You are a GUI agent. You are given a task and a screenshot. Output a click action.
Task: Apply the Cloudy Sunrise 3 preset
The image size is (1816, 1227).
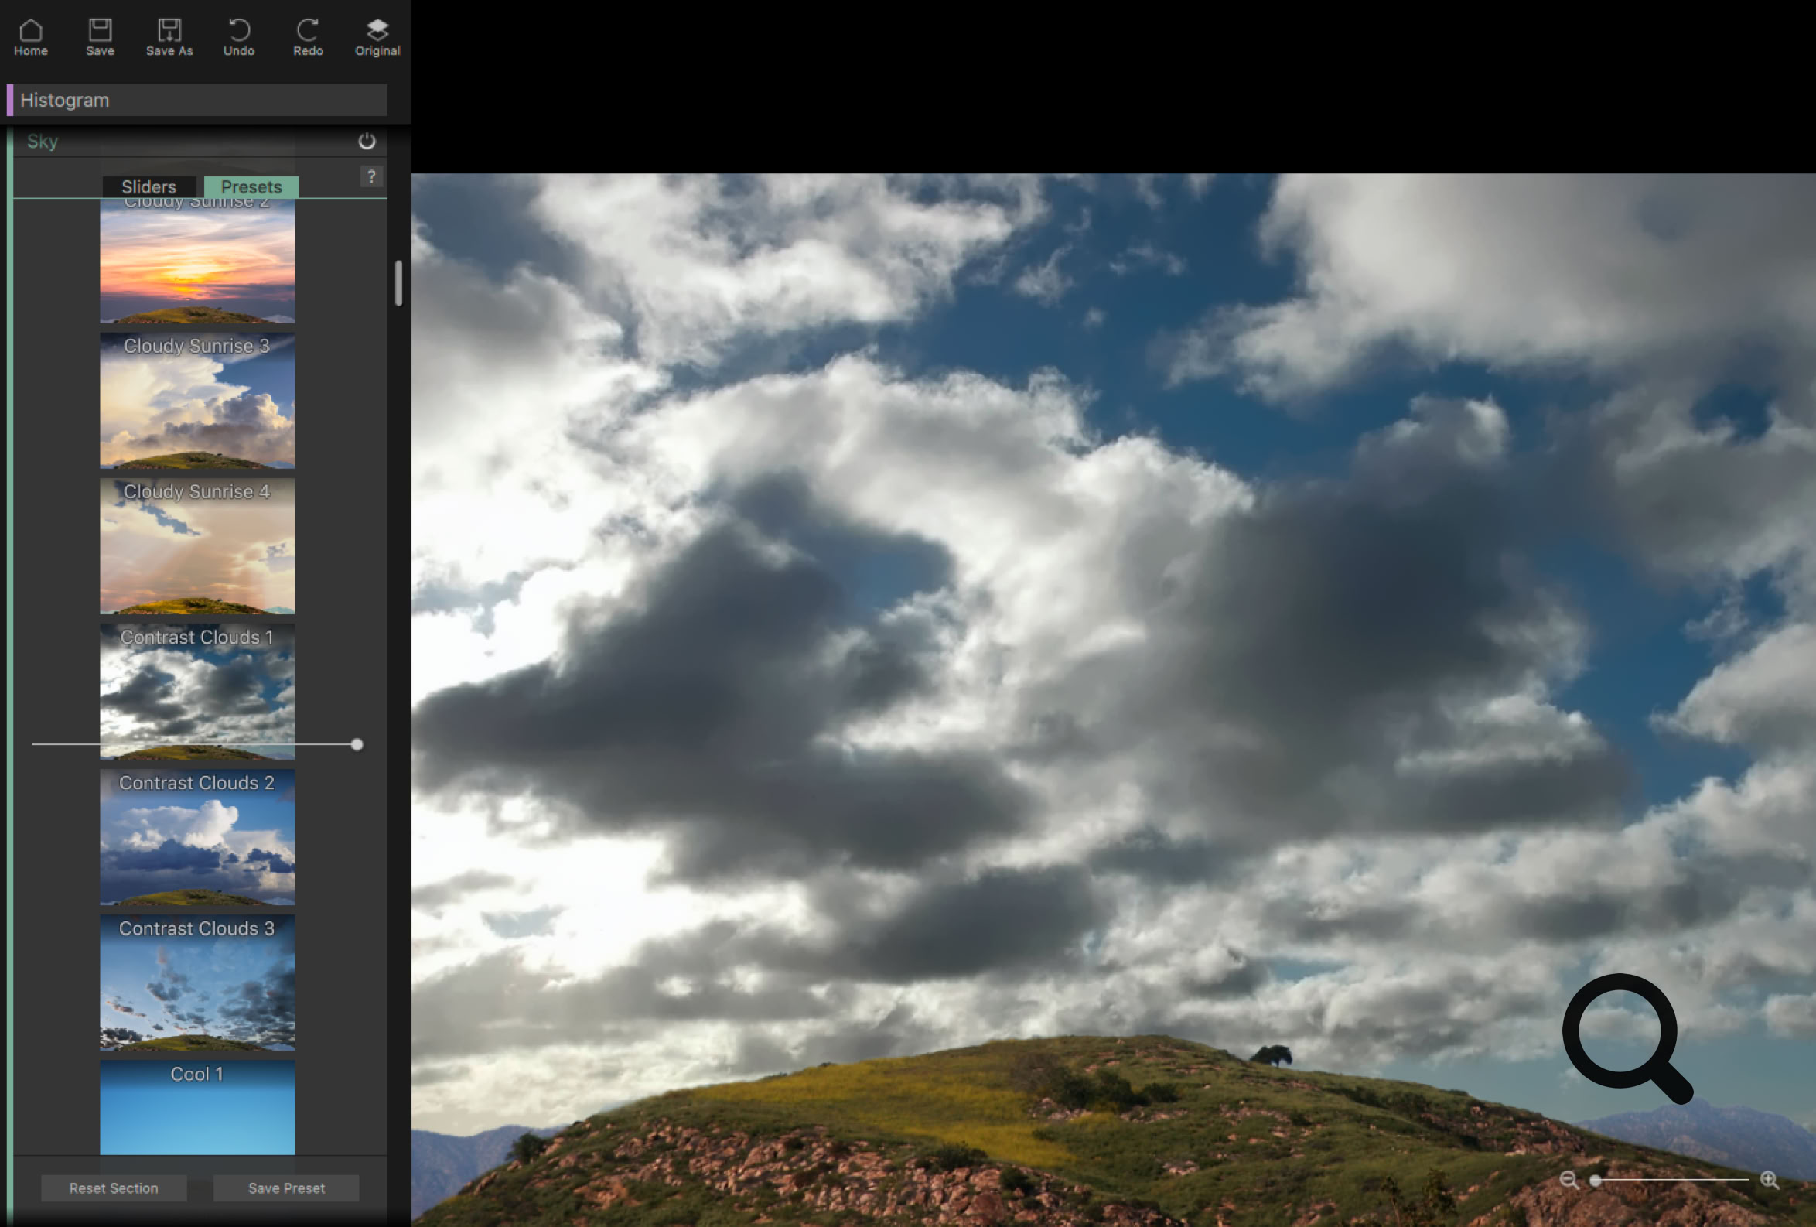(197, 401)
